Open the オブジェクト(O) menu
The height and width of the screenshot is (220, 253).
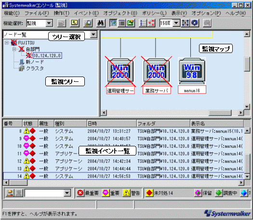click(120, 13)
